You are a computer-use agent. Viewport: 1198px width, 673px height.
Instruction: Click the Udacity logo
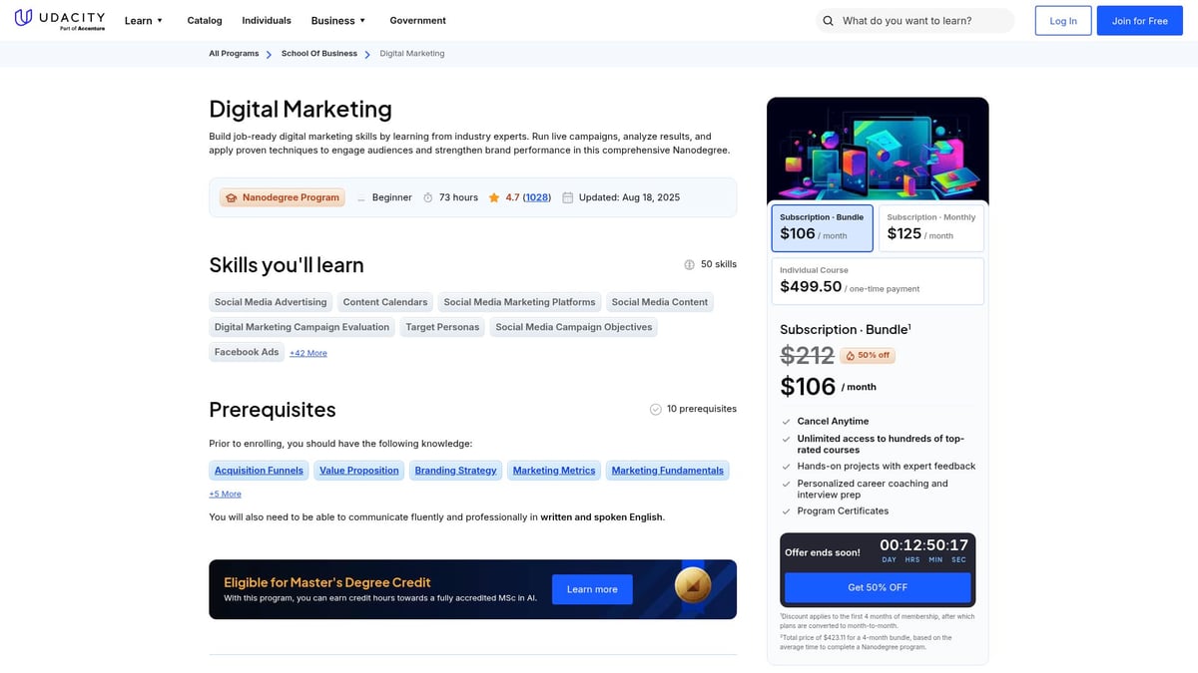[x=61, y=20]
